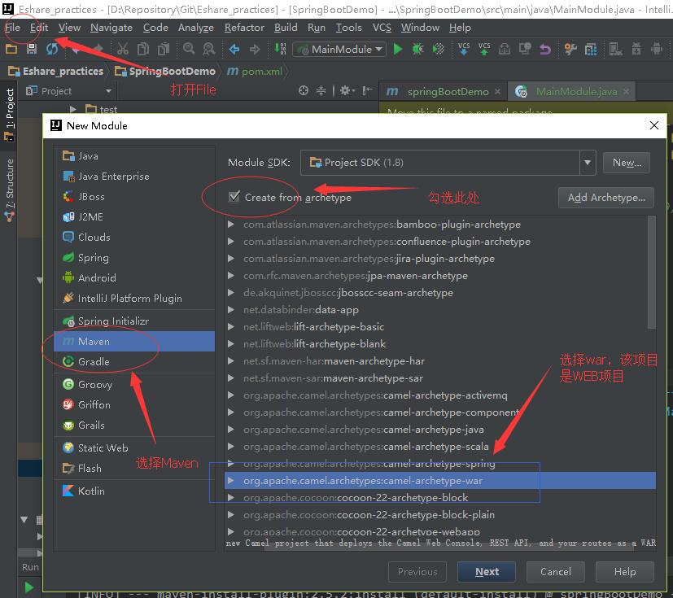Click the Cancel button
Screen dimensions: 673x598
pyautogui.click(x=555, y=571)
